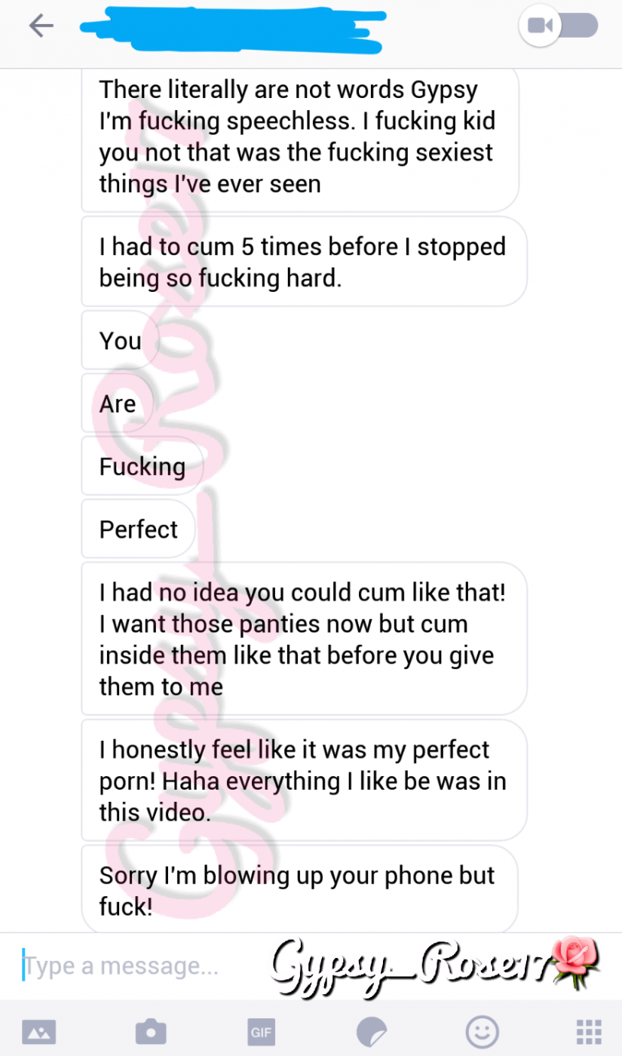Tap the 'Sorry I'm blowing up your phone' message
Screen dimensions: 622x1056
(x=300, y=890)
